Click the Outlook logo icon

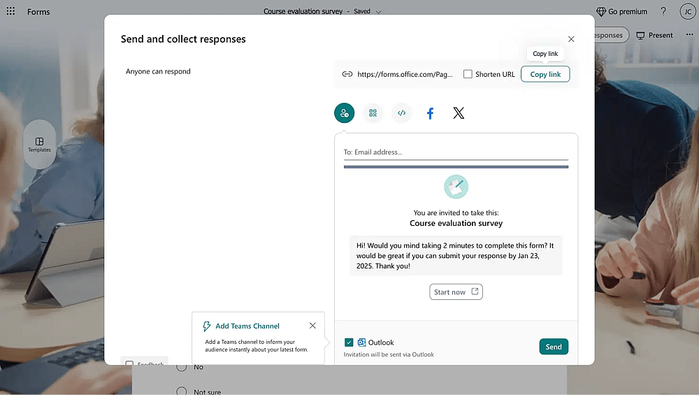coord(361,343)
